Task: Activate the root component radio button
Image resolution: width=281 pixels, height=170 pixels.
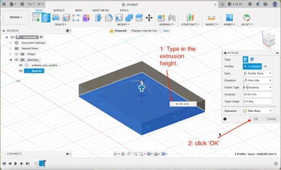Action: point(41,37)
